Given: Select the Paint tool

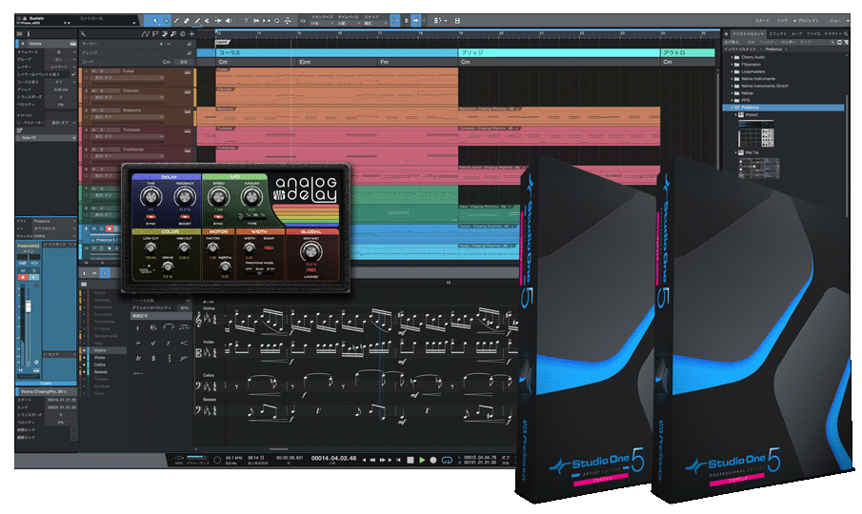Looking at the screenshot, I should tap(197, 21).
